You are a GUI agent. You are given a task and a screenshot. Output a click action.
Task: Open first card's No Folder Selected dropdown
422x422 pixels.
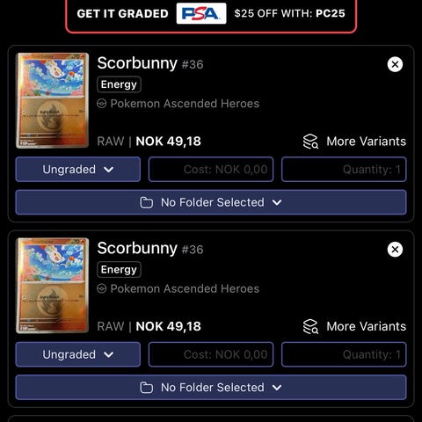211,202
